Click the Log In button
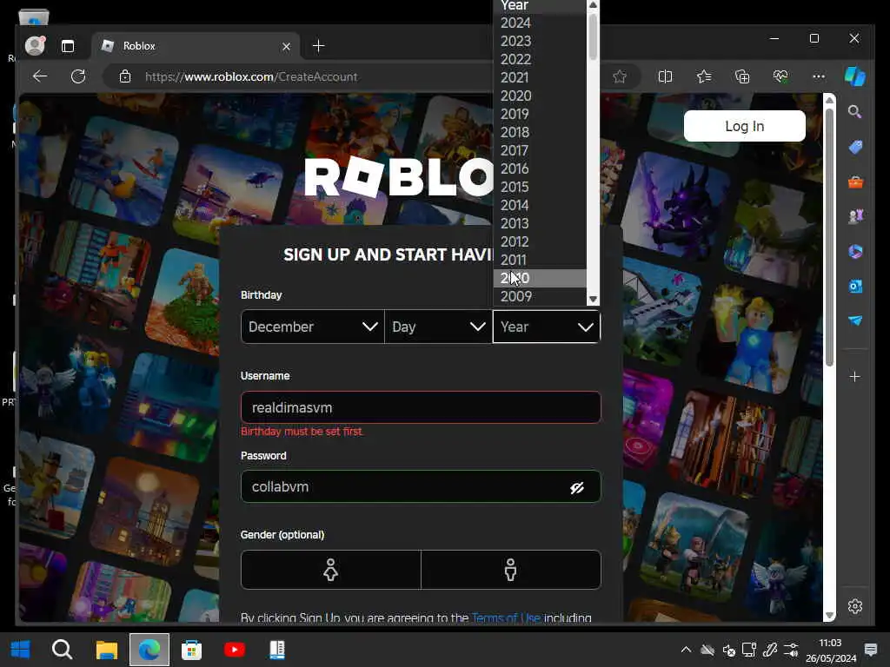 [x=744, y=126]
